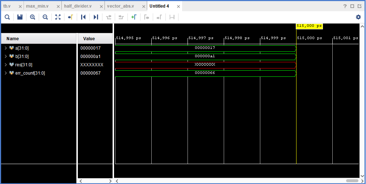Jump to the beginning of simulation time
This screenshot has height=184, width=366.
point(83,17)
